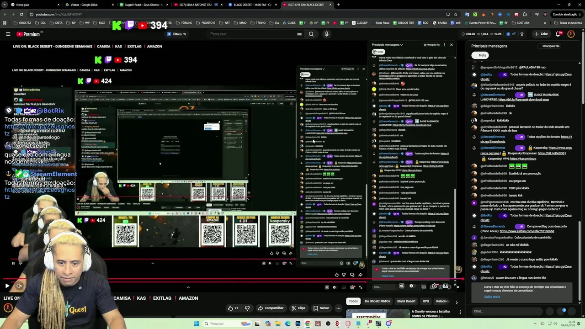The width and height of the screenshot is (585, 329).
Task: Open the channel avatar below the video
Action: (8, 308)
